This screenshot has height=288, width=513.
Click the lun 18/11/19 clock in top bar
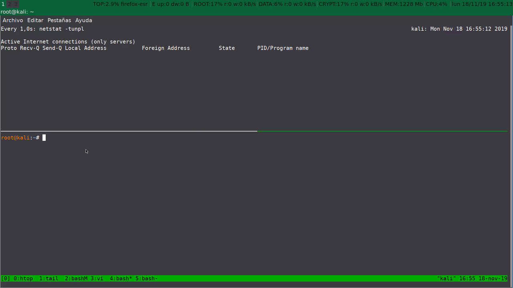(x=482, y=4)
